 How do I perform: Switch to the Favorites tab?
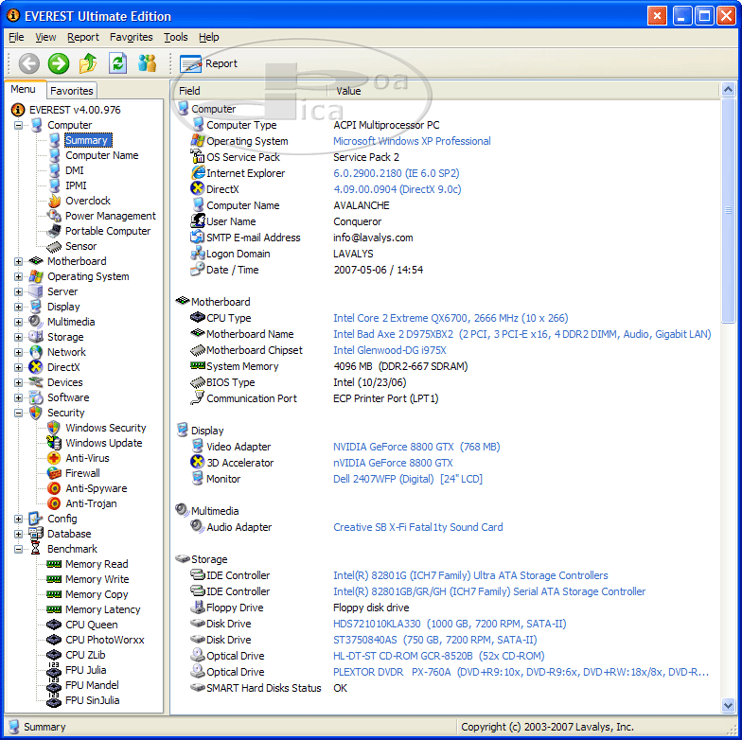tap(72, 91)
